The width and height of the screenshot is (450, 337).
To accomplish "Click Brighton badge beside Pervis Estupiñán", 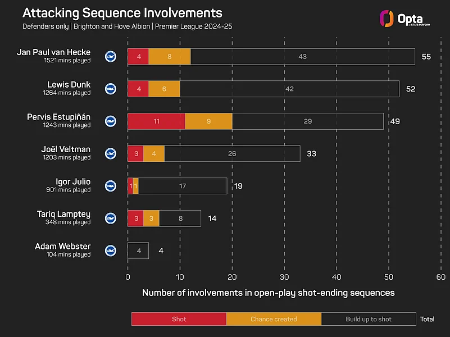I will click(111, 121).
